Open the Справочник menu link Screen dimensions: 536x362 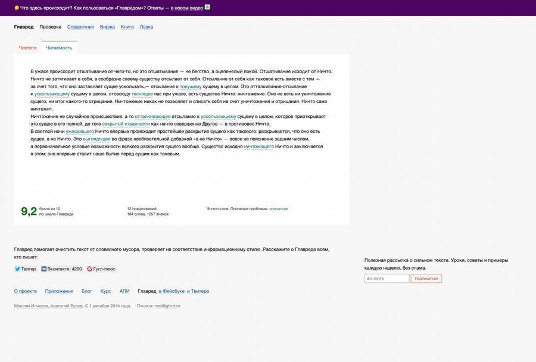[x=80, y=27]
